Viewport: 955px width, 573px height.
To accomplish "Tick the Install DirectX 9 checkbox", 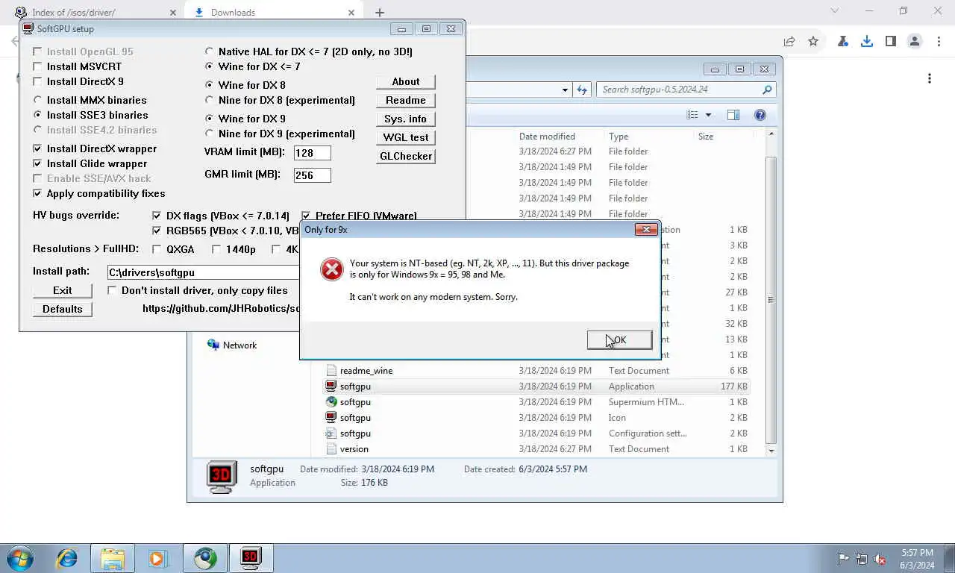I will coord(37,81).
